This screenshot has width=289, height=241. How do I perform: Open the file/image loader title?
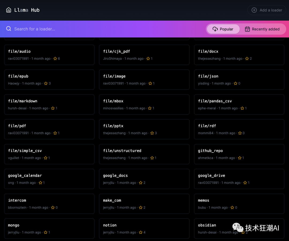pyautogui.click(x=114, y=76)
